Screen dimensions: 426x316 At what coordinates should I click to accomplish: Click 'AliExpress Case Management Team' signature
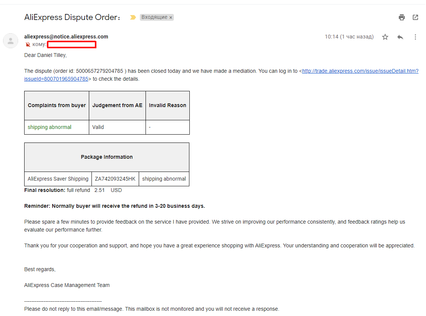click(67, 285)
